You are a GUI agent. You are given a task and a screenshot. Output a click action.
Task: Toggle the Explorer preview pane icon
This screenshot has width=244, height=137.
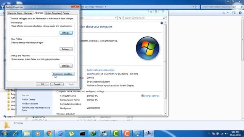click(234, 13)
